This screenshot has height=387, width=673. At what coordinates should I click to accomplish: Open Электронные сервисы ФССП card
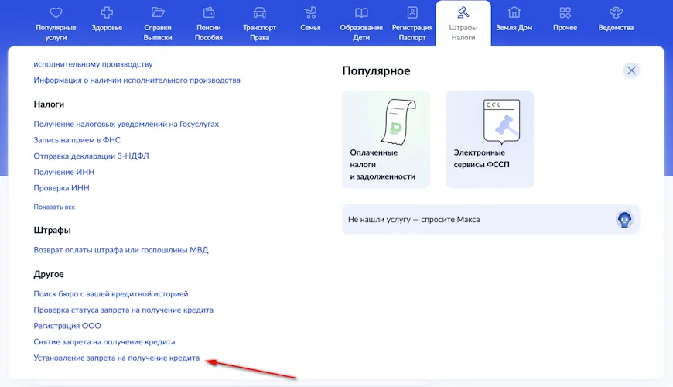point(490,139)
